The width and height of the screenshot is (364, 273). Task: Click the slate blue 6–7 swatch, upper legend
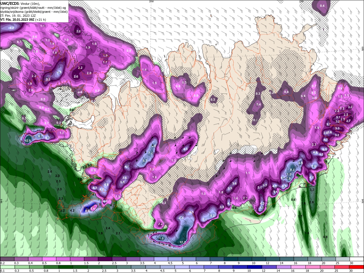click(203, 259)
